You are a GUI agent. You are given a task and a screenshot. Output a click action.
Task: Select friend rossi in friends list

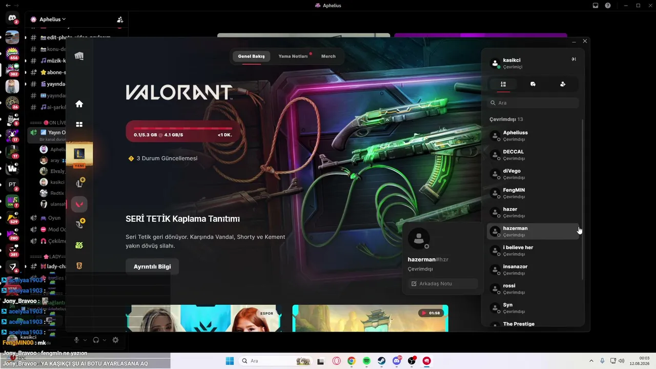click(533, 289)
